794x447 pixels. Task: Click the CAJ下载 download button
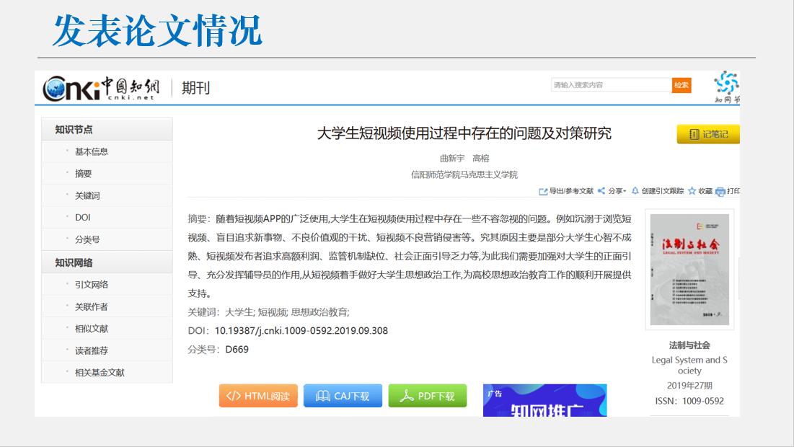[343, 396]
